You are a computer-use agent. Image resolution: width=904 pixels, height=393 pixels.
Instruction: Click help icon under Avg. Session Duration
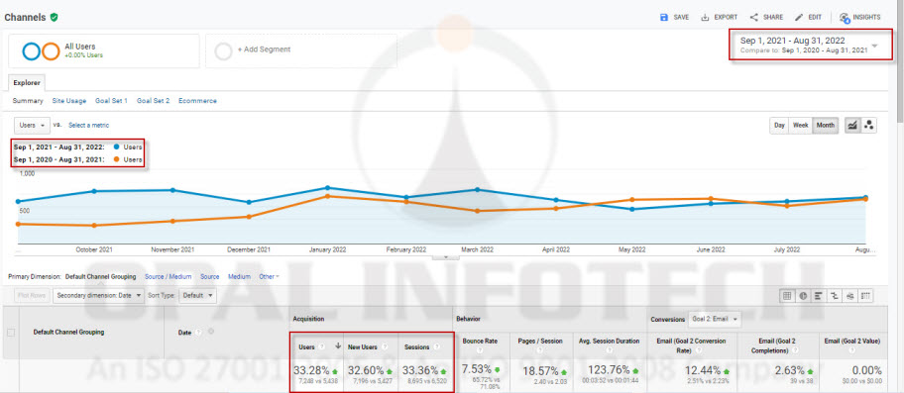[610, 350]
